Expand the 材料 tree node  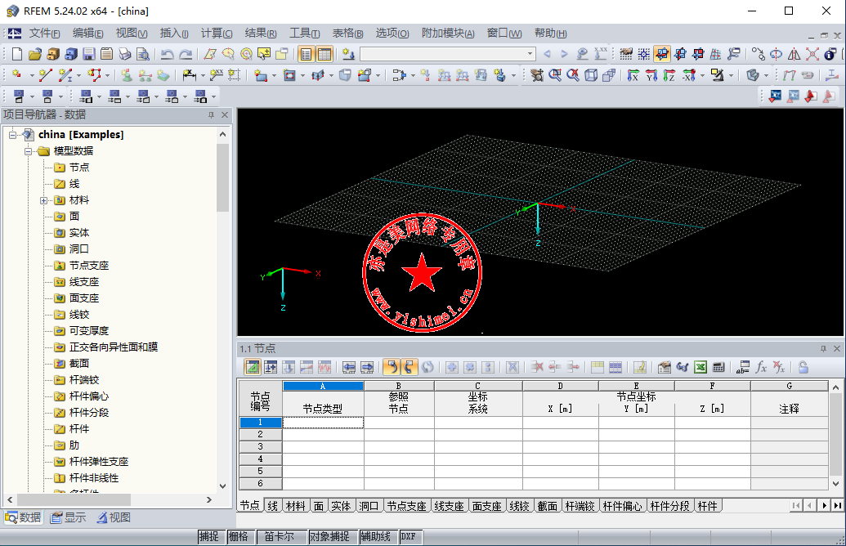[x=43, y=200]
